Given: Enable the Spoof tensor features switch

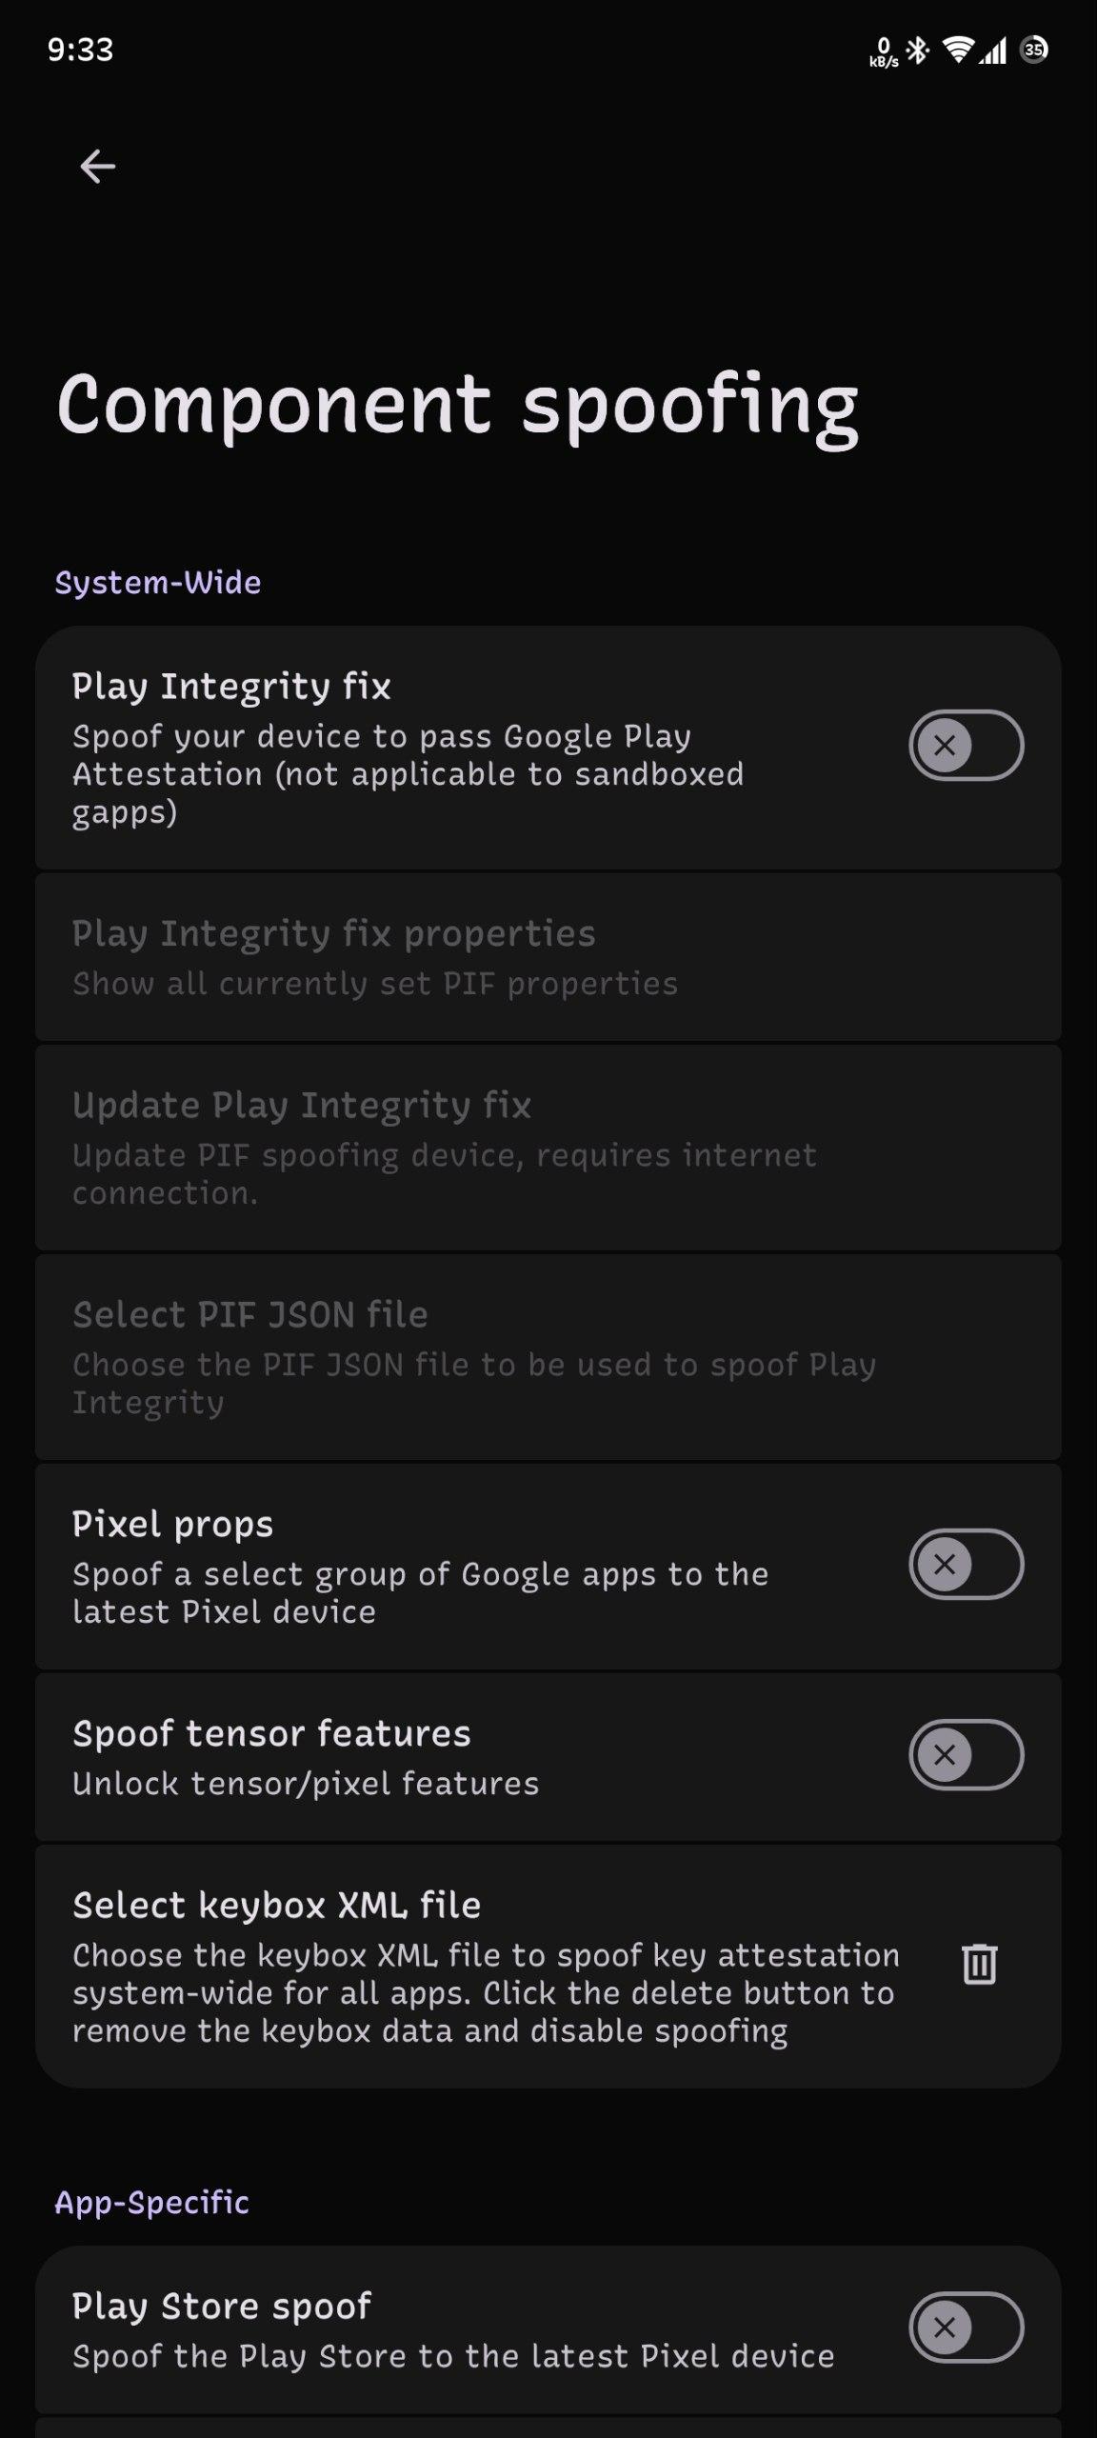Looking at the screenshot, I should pos(966,1754).
